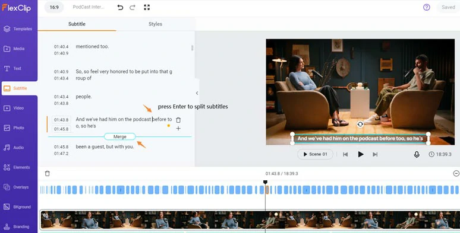Rotate the subtitle using the rotation handle
The width and height of the screenshot is (460, 233).
tap(360, 124)
